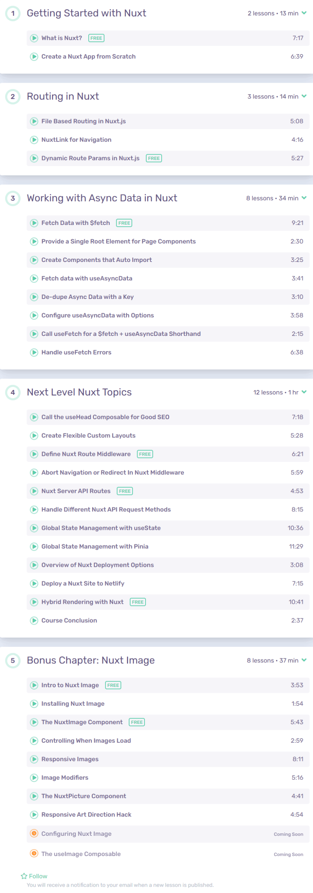Click Follow to get lesson notifications
The image size is (313, 893).
pos(38,876)
